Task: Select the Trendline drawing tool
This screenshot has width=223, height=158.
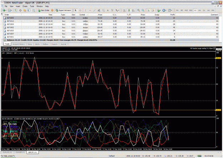Action: pyautogui.click(x=94, y=10)
